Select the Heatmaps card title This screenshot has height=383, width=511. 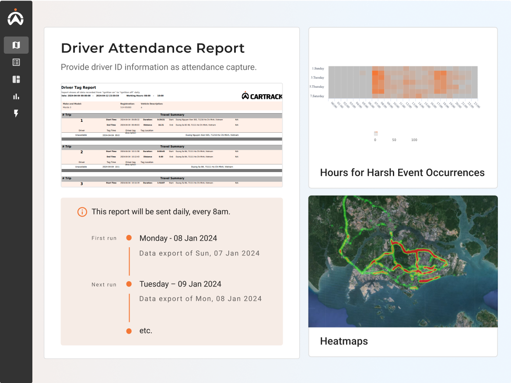pos(344,341)
